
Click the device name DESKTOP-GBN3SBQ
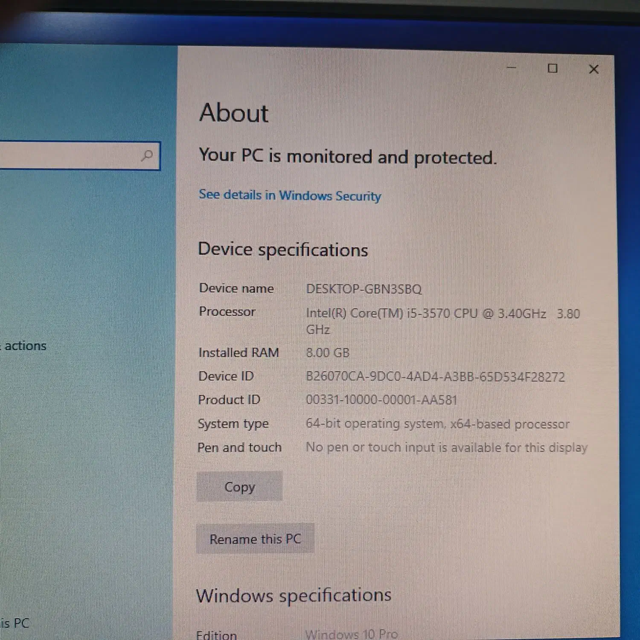(x=364, y=289)
